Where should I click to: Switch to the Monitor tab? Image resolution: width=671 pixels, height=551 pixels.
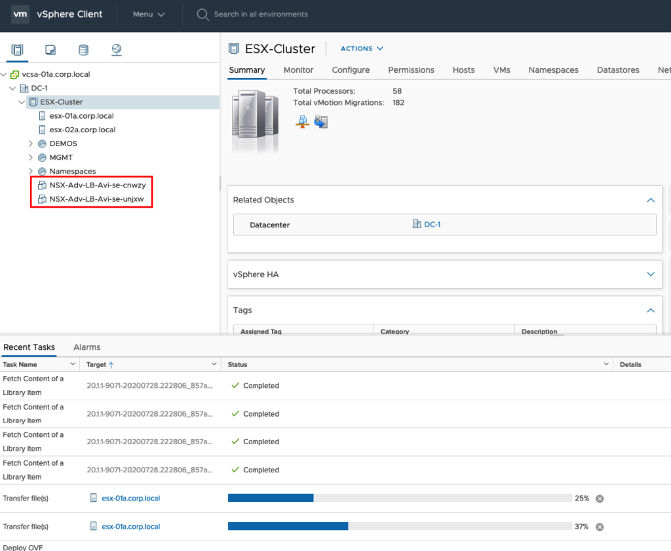point(298,70)
